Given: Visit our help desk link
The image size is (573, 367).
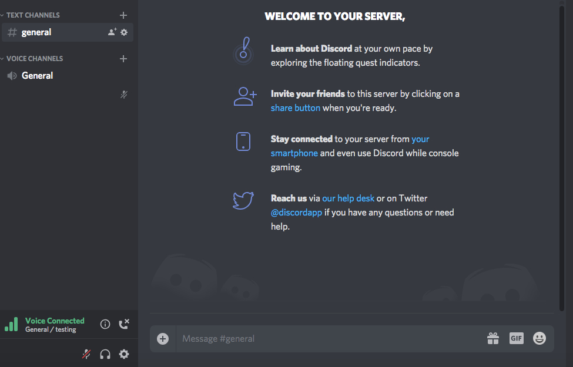Looking at the screenshot, I should [x=348, y=198].
